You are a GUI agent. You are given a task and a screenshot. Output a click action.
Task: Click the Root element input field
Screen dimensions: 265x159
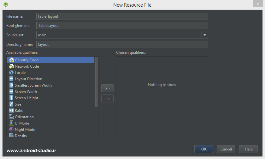pos(122,26)
